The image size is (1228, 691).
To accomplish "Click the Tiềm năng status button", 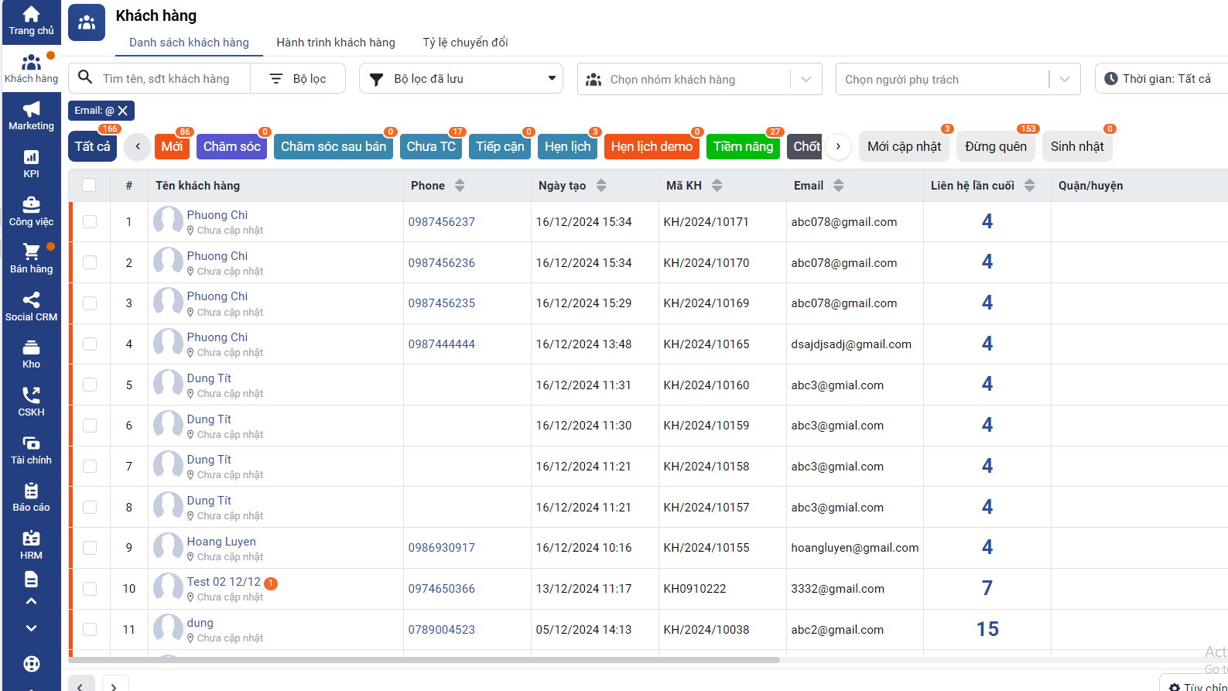I will 743,146.
